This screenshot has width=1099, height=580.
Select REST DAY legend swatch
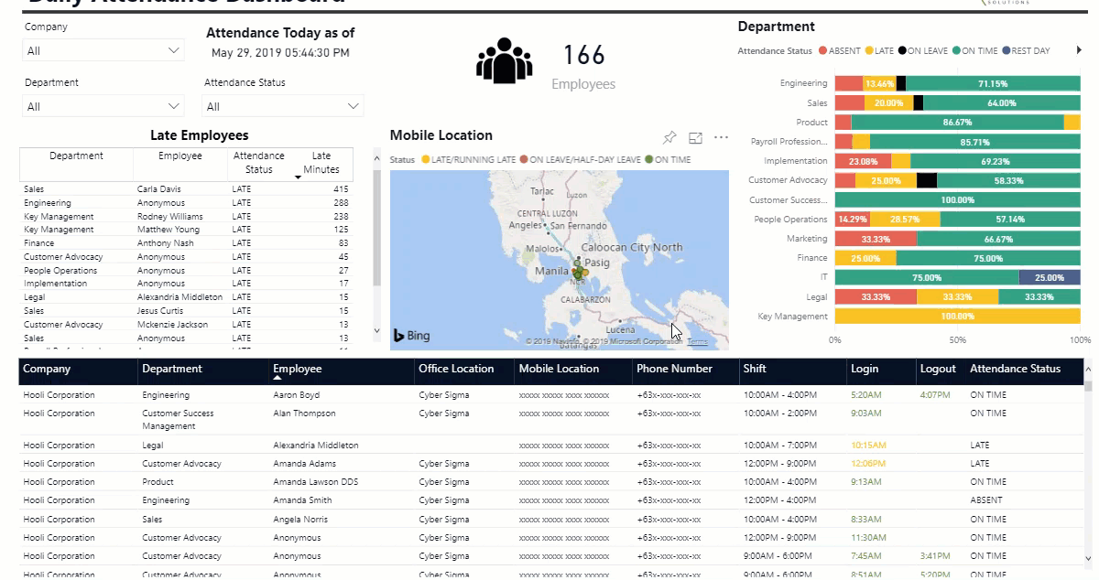[1007, 51]
